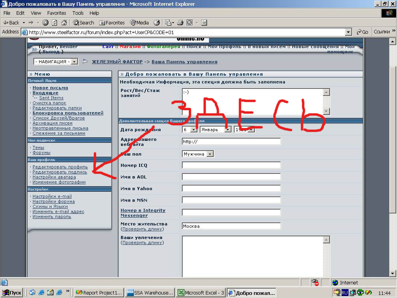The width and height of the screenshot is (397, 298).
Task: Open the Tools menu
Action: click(x=78, y=13)
